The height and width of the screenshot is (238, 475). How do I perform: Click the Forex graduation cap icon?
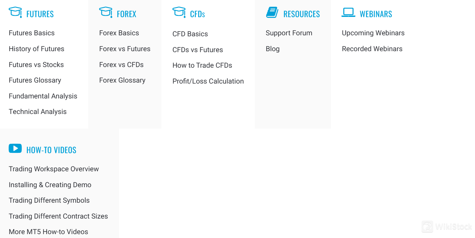coord(106,12)
